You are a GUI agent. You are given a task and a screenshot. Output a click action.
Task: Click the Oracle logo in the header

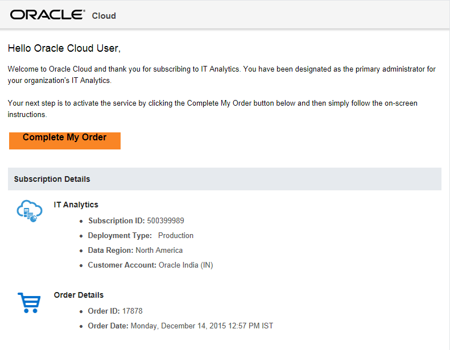(48, 15)
